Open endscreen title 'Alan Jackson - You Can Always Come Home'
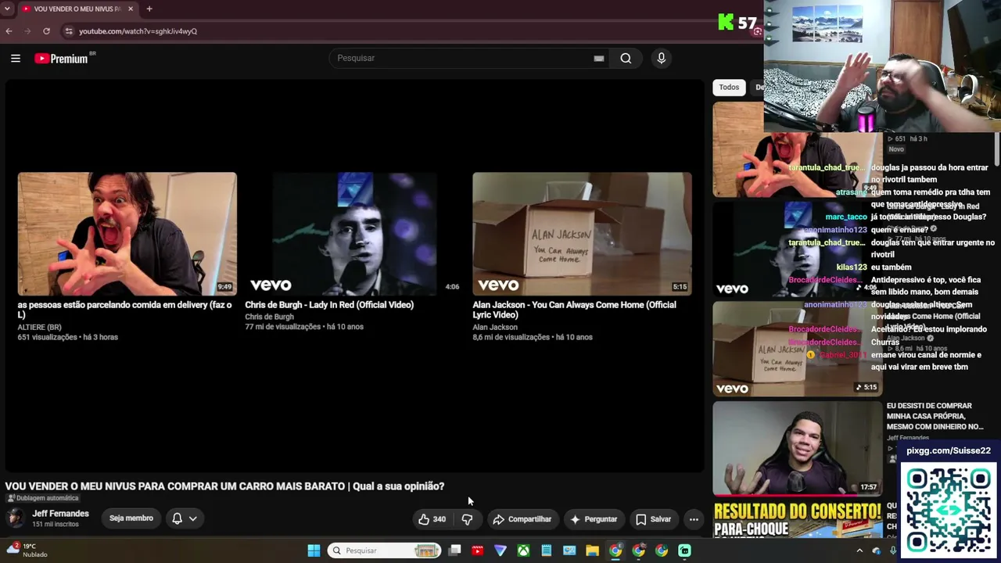 [574, 310]
